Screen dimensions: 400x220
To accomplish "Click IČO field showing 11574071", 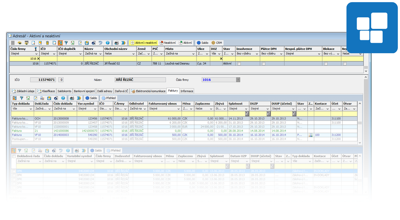I will click(x=43, y=80).
